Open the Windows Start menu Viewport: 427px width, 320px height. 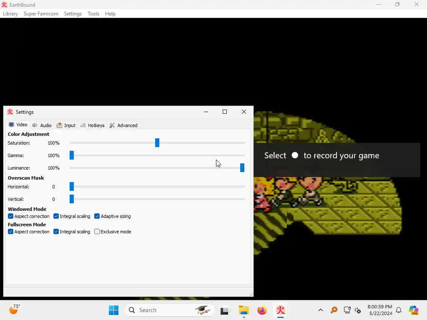(113, 310)
